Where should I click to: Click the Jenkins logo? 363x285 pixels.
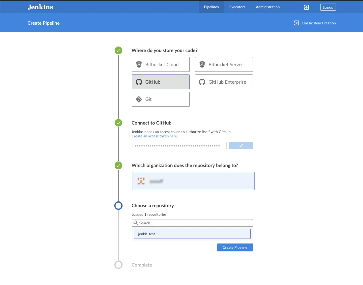(x=40, y=7)
